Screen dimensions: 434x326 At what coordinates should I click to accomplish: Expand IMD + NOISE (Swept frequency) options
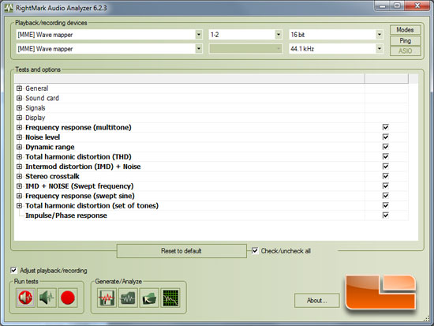pyautogui.click(x=19, y=186)
